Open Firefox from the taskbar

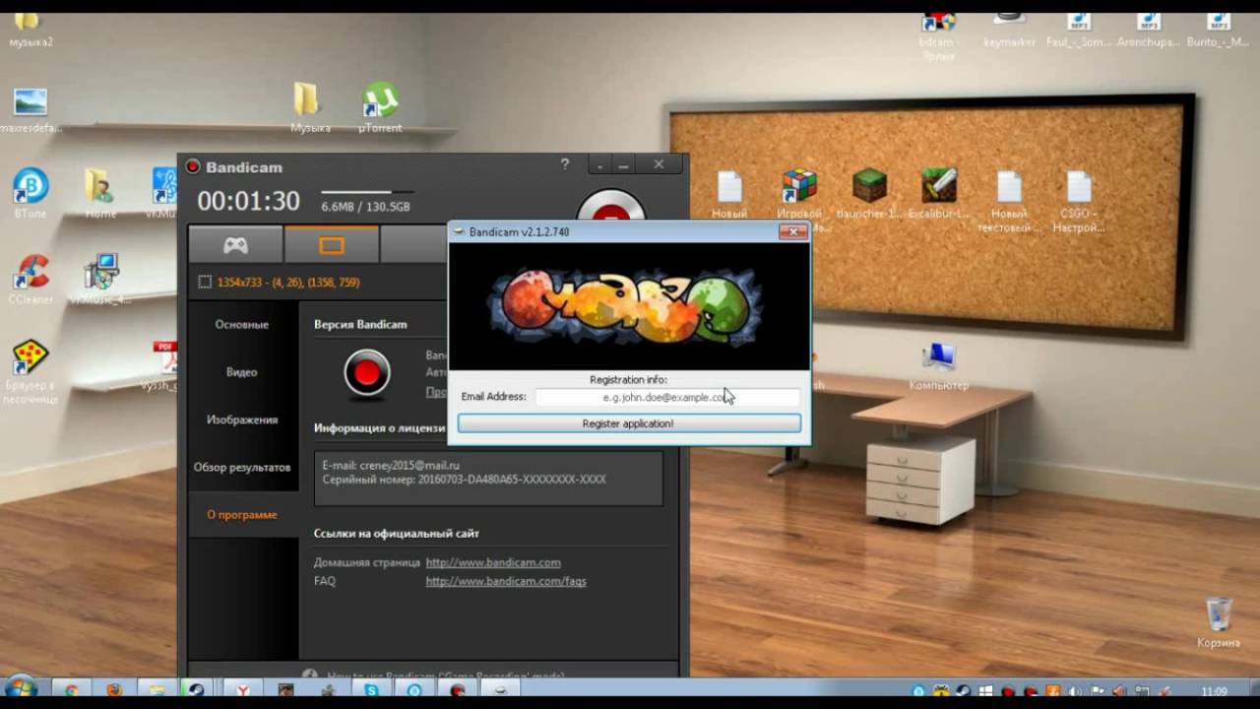(x=114, y=690)
